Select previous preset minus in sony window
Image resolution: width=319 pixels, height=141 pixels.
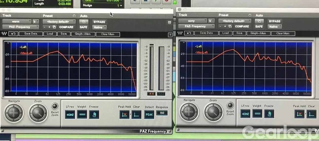[x=220, y=26]
